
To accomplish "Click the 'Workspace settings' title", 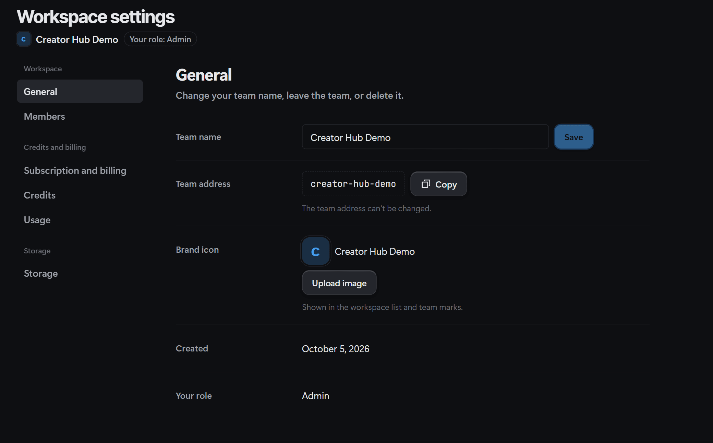I will pos(96,17).
